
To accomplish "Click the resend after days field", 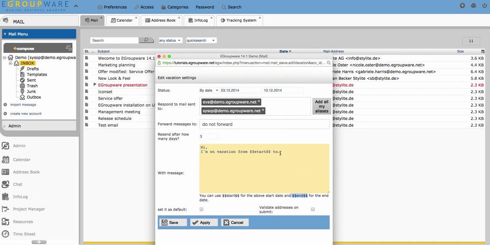I will (208, 136).
